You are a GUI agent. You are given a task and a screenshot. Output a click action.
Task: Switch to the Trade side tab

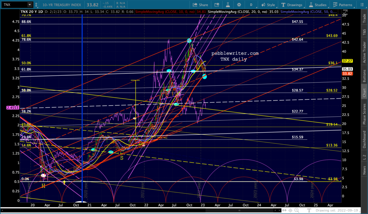tap(364, 18)
